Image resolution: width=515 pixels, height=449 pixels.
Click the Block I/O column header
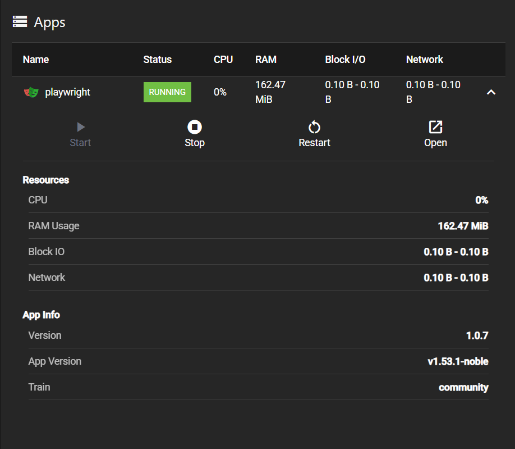(x=345, y=60)
